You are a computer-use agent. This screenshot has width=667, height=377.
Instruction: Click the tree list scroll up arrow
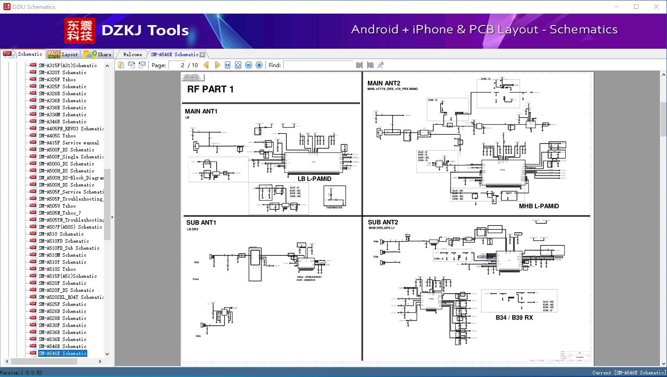107,65
